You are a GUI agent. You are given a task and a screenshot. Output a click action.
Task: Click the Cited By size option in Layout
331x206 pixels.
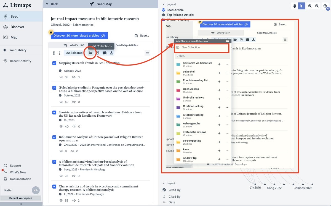coord(171,190)
